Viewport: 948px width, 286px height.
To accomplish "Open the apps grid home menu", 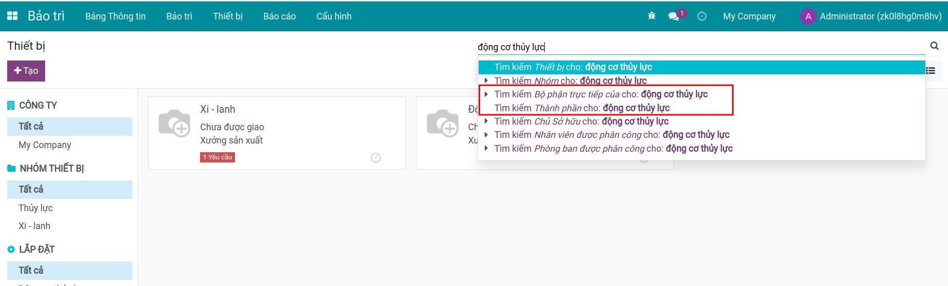I will tap(12, 16).
